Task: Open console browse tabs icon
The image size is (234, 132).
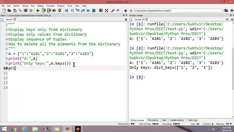Action: tap(131, 19)
